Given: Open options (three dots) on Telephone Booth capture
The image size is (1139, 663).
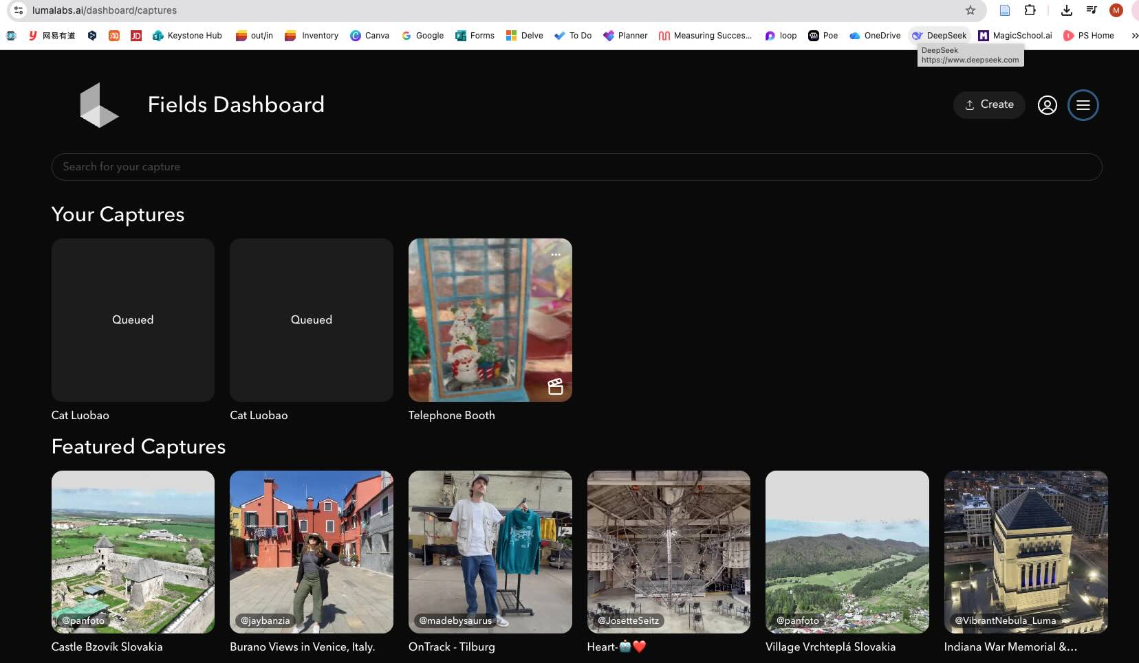Looking at the screenshot, I should point(556,255).
